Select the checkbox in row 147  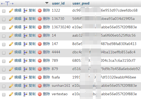(4, 45)
